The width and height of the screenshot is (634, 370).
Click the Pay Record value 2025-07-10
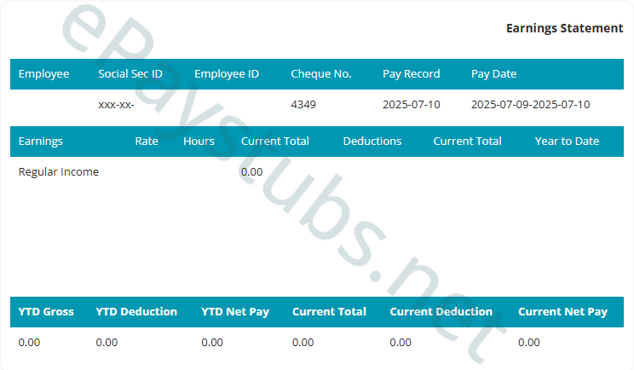411,105
